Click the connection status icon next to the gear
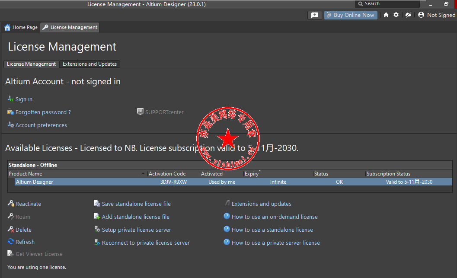This screenshot has width=457, height=278. (408, 15)
